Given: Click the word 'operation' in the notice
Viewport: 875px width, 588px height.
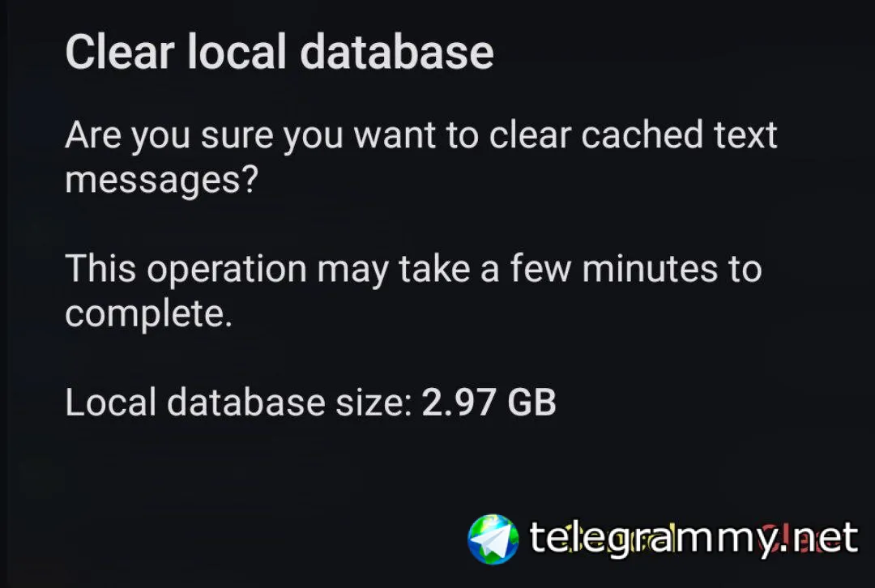Looking at the screenshot, I should (x=227, y=269).
